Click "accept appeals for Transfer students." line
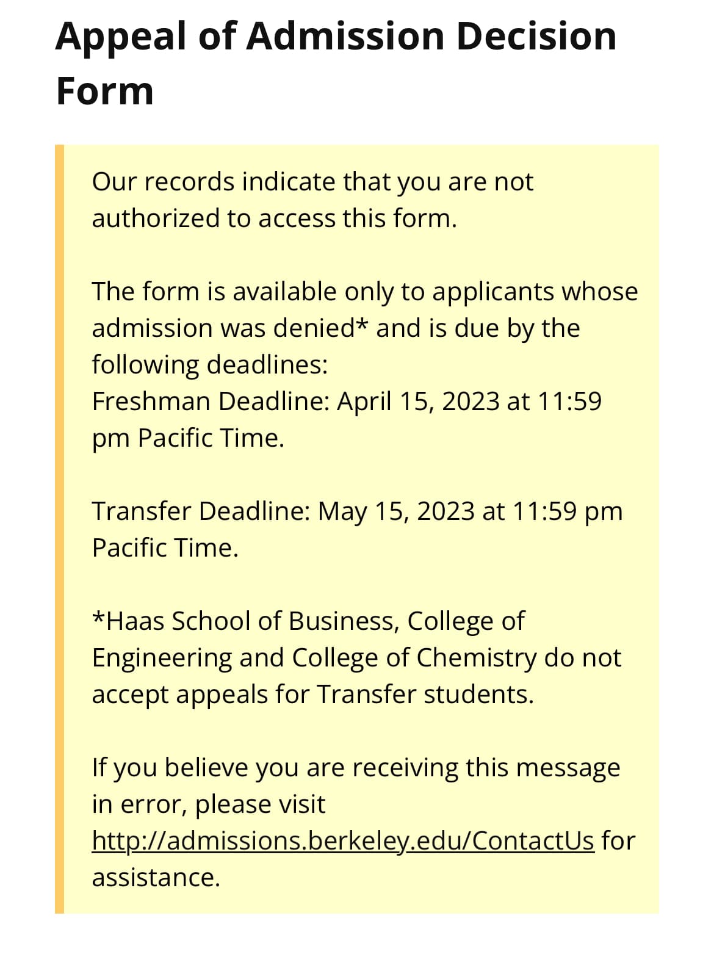The width and height of the screenshot is (714, 971). 312,695
